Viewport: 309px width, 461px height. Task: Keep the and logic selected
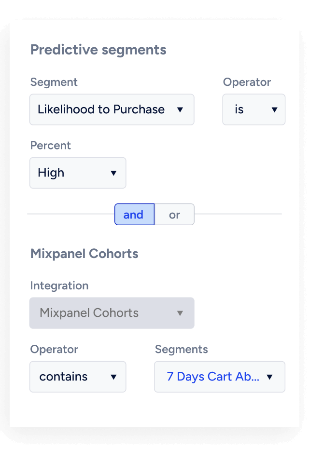134,215
